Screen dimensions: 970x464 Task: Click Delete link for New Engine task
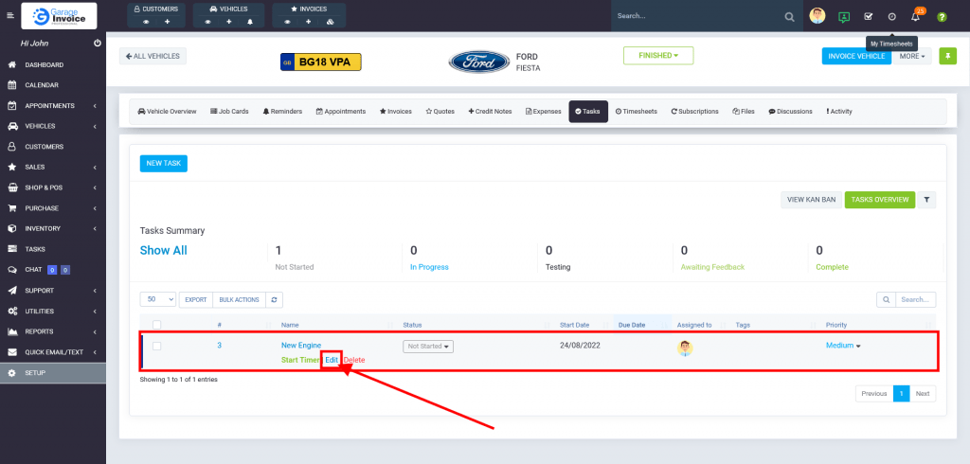(x=354, y=360)
